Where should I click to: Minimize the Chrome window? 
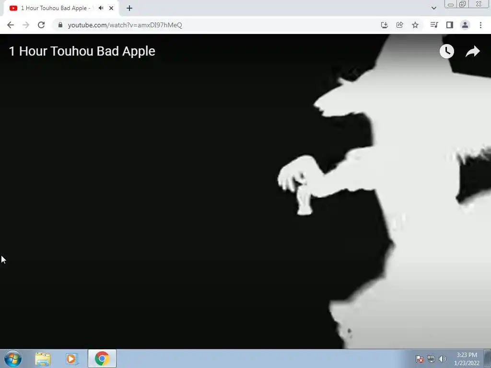coord(451,4)
